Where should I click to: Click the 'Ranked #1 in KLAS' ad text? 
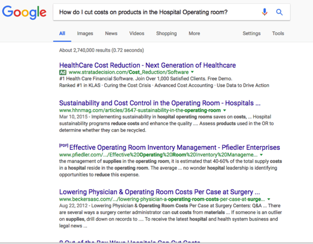(80, 85)
